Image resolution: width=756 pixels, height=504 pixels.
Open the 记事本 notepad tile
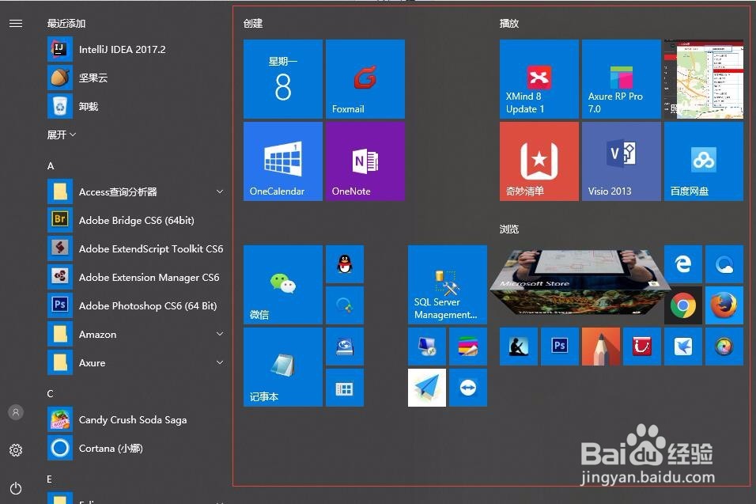(x=282, y=367)
